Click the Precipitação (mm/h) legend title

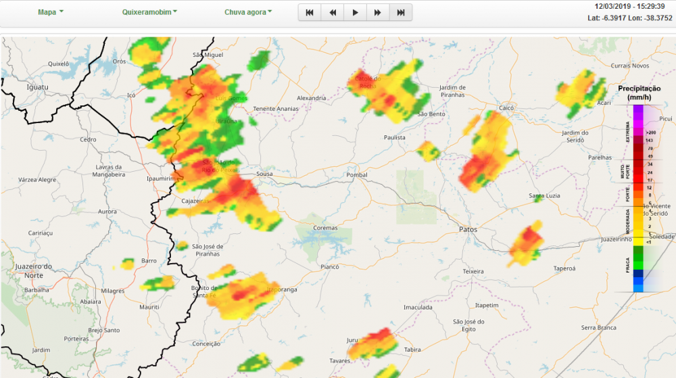[x=639, y=93]
